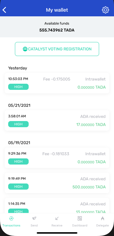Open the 17.000000 TADA received transaction
114x236 pixels.
57,120
